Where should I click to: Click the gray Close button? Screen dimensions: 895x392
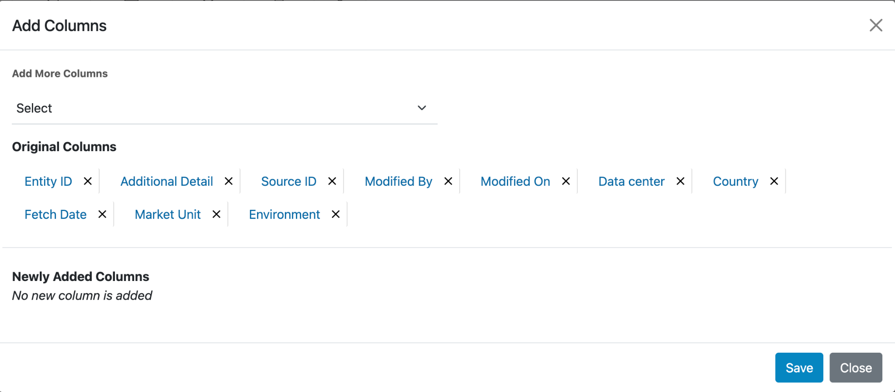(856, 368)
